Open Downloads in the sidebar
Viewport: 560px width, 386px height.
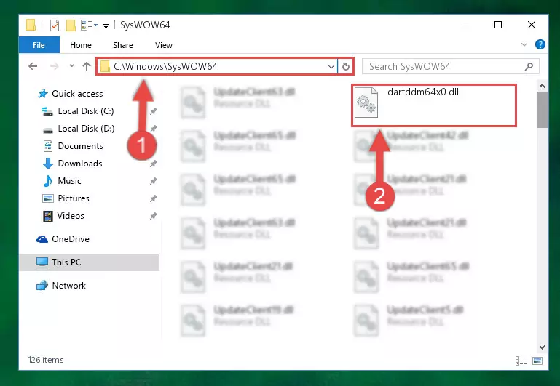click(80, 164)
